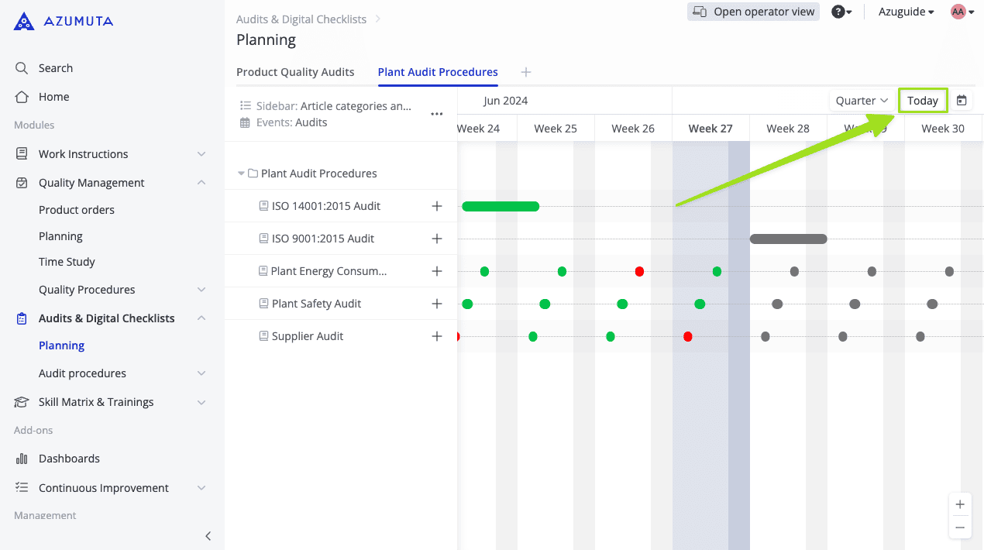Switch to Product Quality Audits tab
Image resolution: width=984 pixels, height=550 pixels.
(x=295, y=72)
